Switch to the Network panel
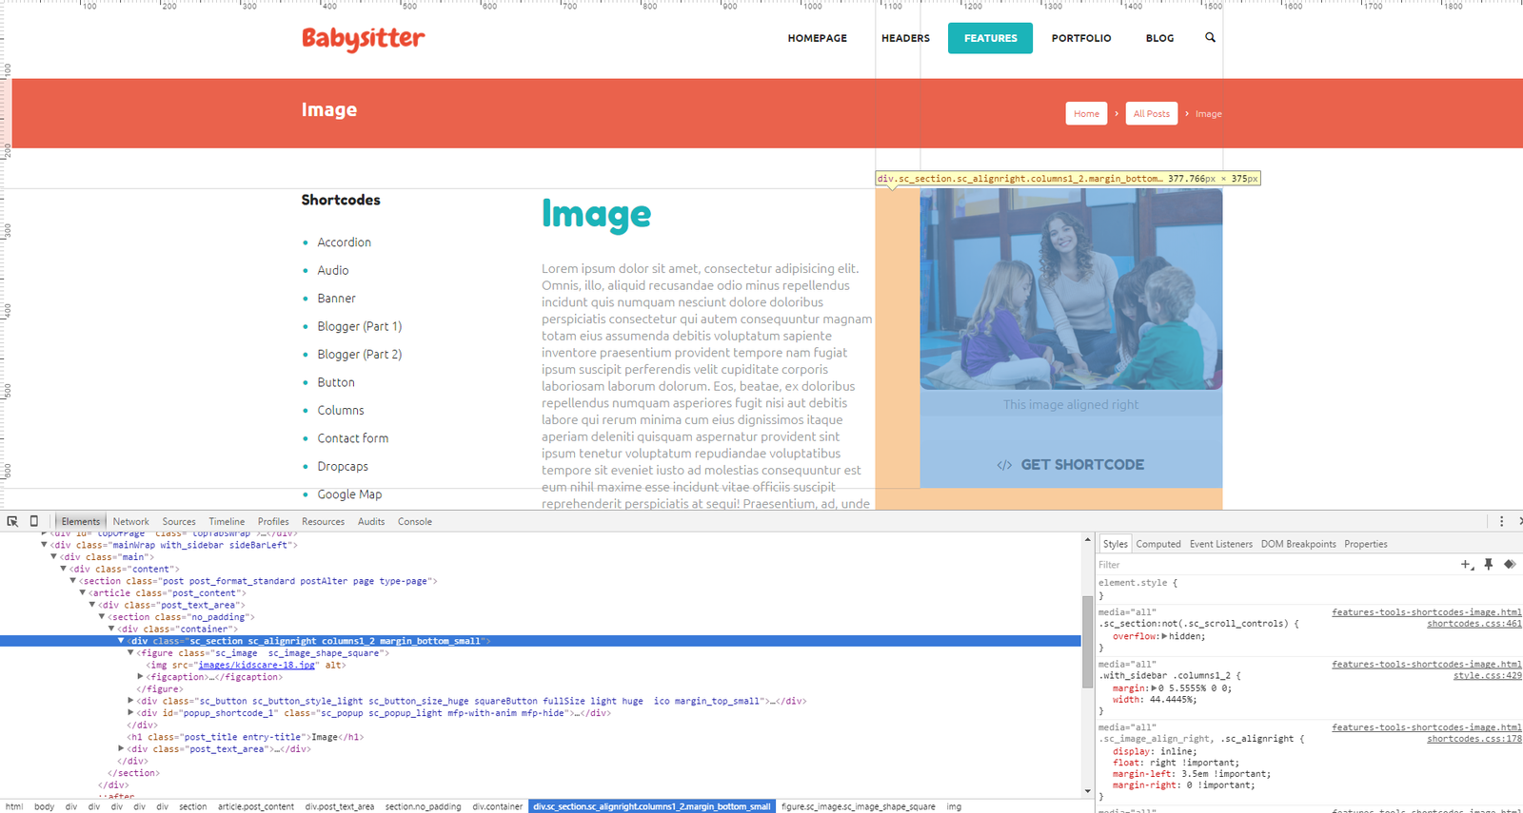 (130, 521)
